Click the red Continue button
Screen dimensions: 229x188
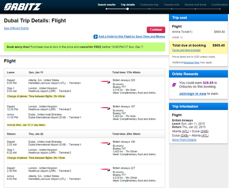click(156, 30)
